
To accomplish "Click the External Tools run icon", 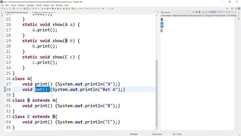I will click(58, 9).
